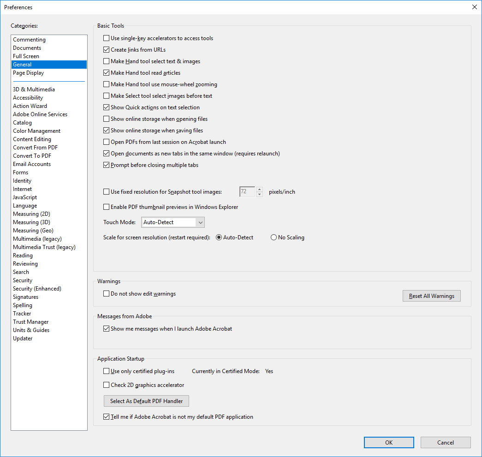Screen dimensions: 482x457
Task: Select the Commenting category
Action: [49, 40]
